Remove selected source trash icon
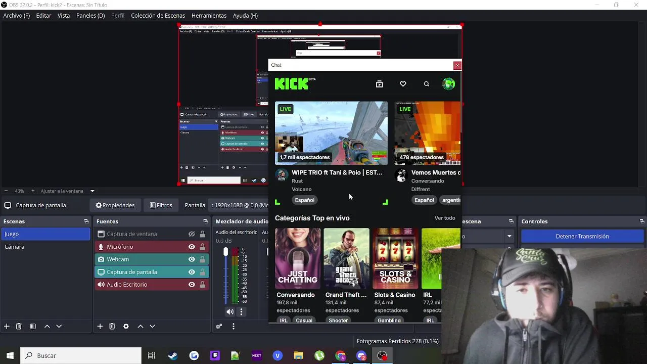Screen dimensions: 647x364 coord(112,326)
